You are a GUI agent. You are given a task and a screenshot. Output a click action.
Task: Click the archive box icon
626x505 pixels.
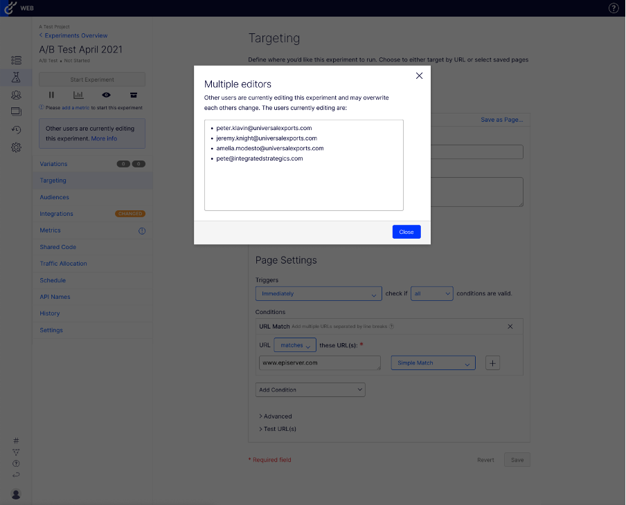point(134,95)
